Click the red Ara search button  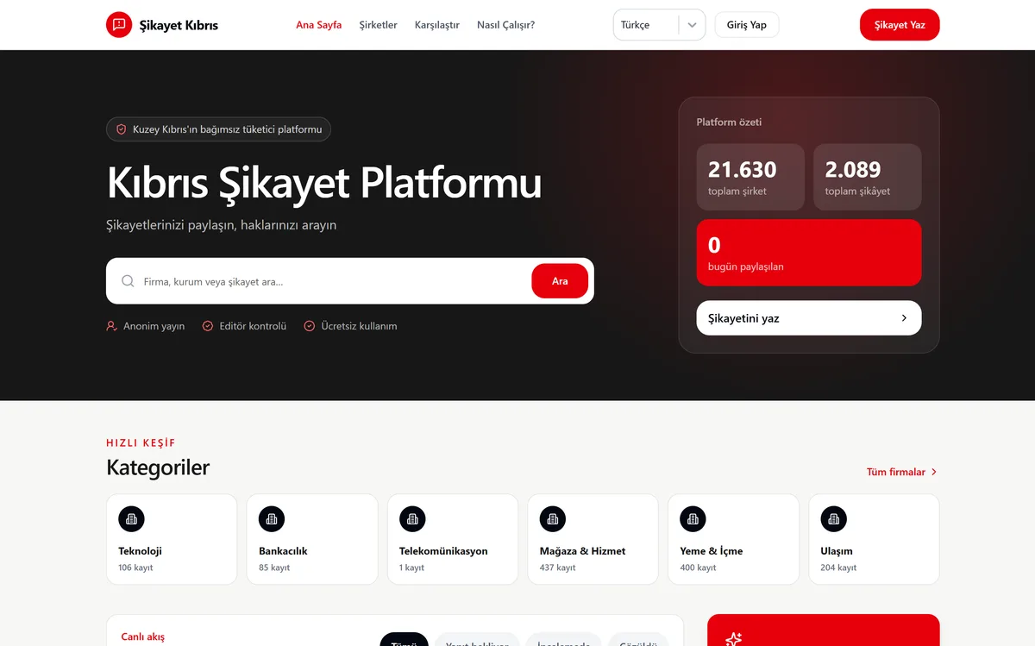click(x=560, y=281)
